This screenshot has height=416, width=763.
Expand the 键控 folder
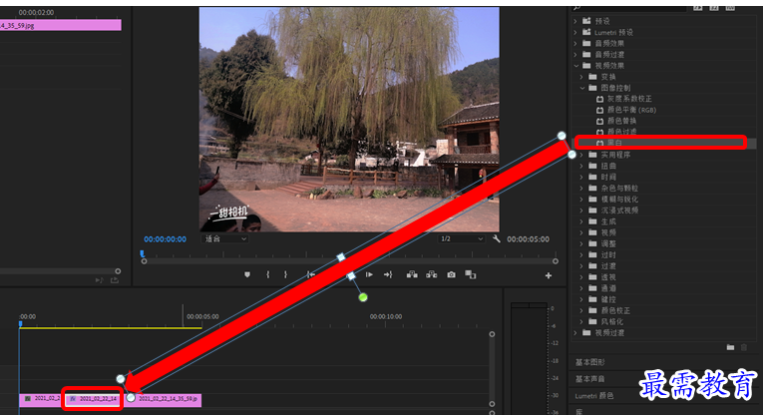tap(581, 299)
